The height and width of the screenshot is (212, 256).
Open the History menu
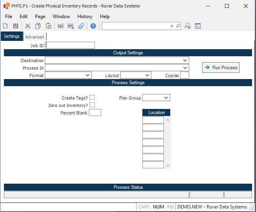[x=85, y=17]
